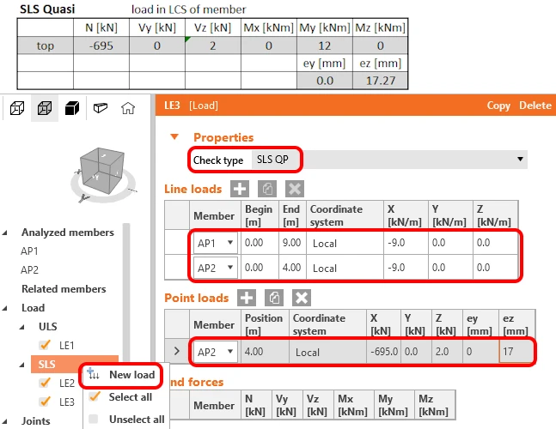This screenshot has height=429, width=556.
Task: Toggle the LE1 load checkbox
Action: pyautogui.click(x=45, y=345)
